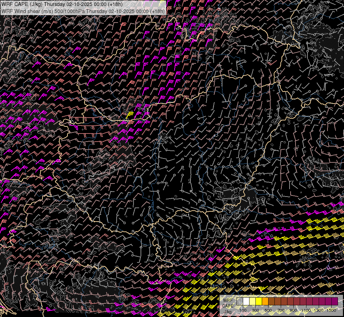
Task: Click the isolated yellow wind barb mid-map
Action: 129,115
